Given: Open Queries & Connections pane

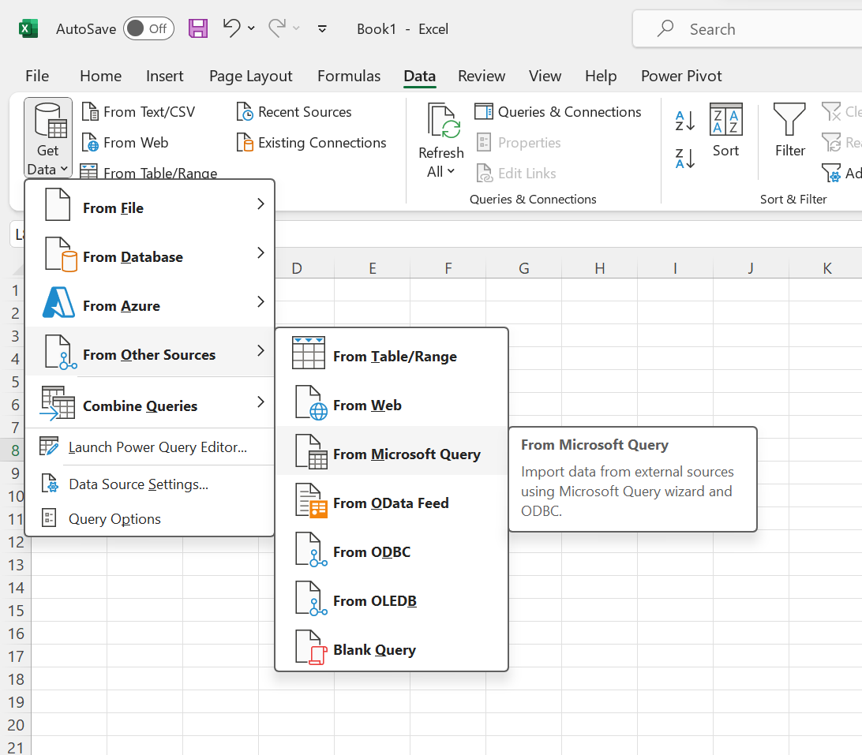Looking at the screenshot, I should click(x=558, y=111).
